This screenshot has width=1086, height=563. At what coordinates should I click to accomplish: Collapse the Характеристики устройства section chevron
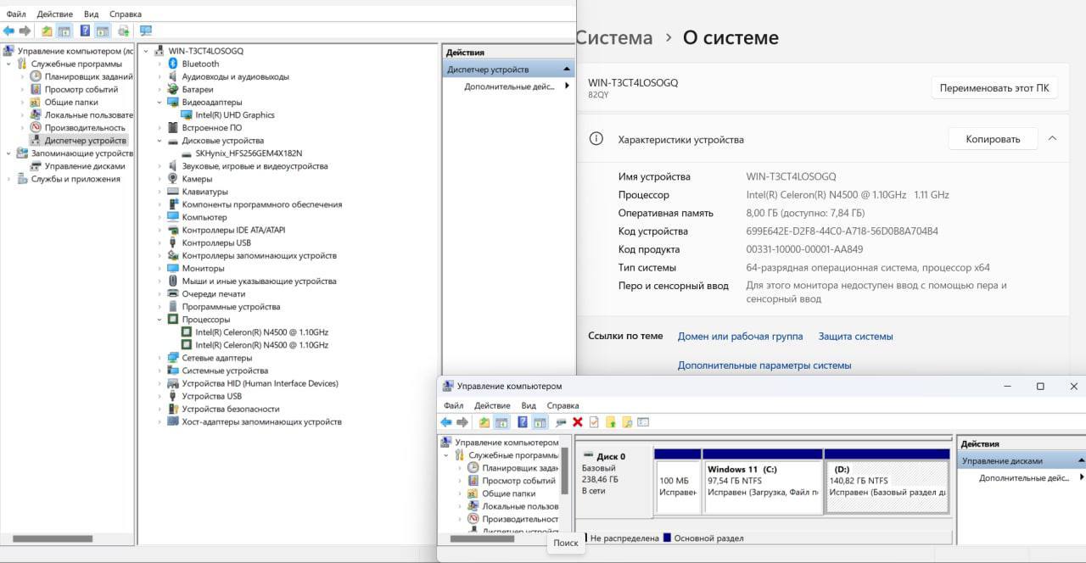coord(1052,138)
